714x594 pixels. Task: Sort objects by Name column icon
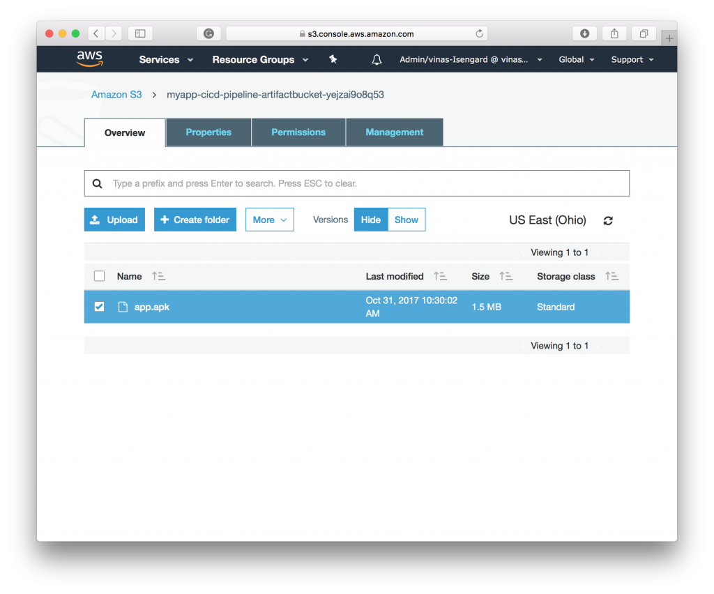coord(158,276)
